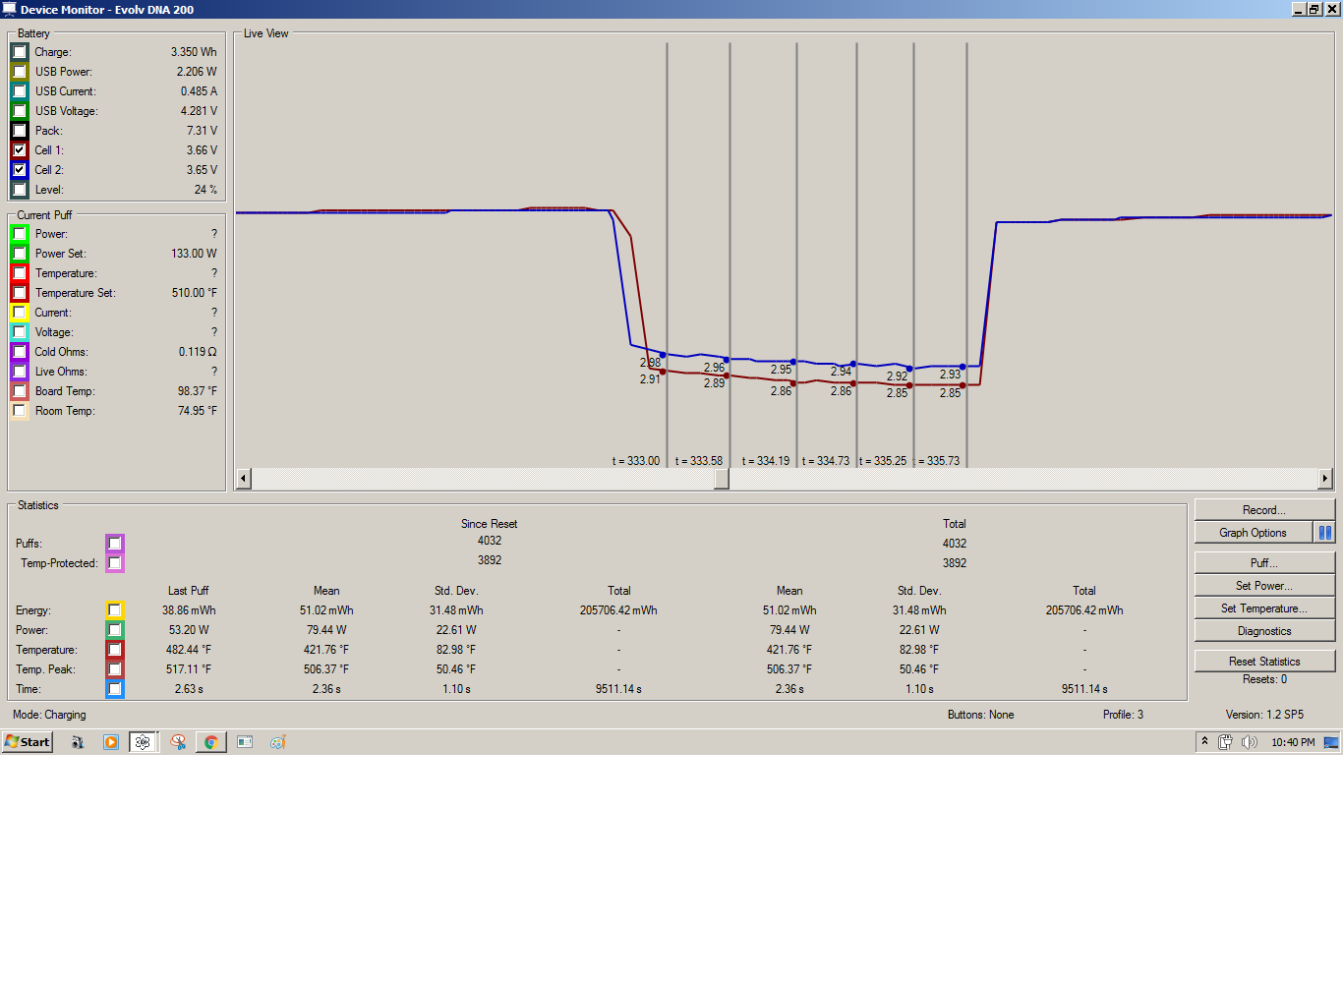Pause the live graph view
This screenshot has width=1343, height=983.
pos(1324,533)
